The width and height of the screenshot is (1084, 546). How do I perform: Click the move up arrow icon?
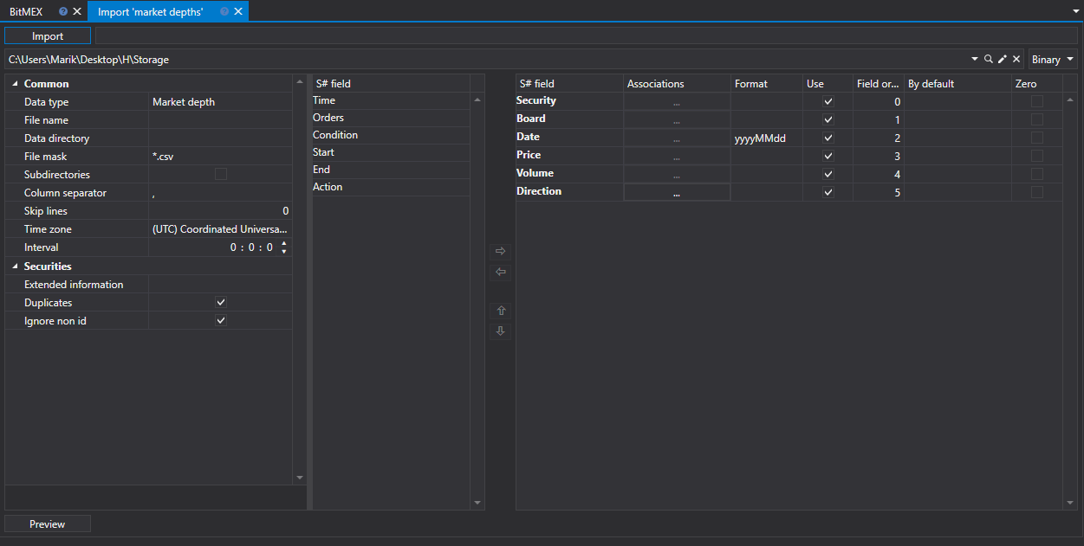point(500,311)
